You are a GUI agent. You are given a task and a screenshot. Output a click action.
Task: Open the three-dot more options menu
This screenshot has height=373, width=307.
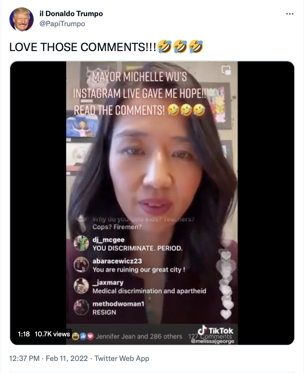(x=289, y=14)
